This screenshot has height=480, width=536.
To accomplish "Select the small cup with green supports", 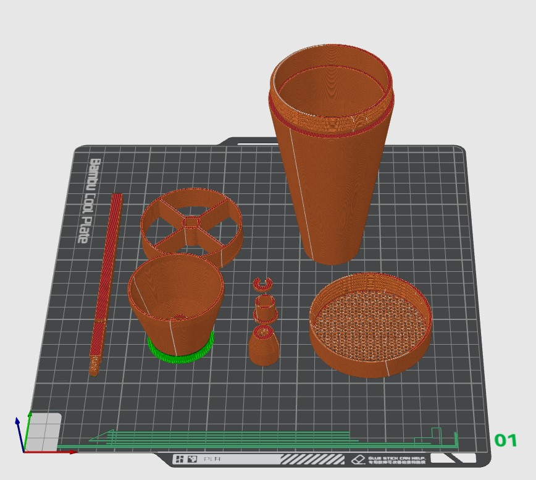I will click(176, 308).
